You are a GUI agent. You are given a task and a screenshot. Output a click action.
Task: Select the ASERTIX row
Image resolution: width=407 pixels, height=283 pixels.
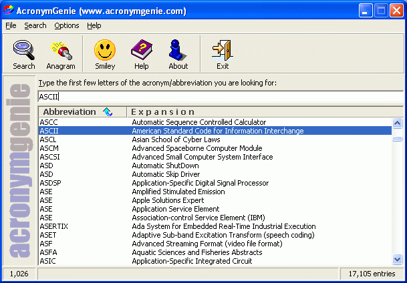215,226
